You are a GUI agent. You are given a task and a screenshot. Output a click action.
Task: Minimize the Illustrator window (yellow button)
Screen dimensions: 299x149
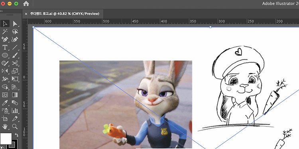10,4
